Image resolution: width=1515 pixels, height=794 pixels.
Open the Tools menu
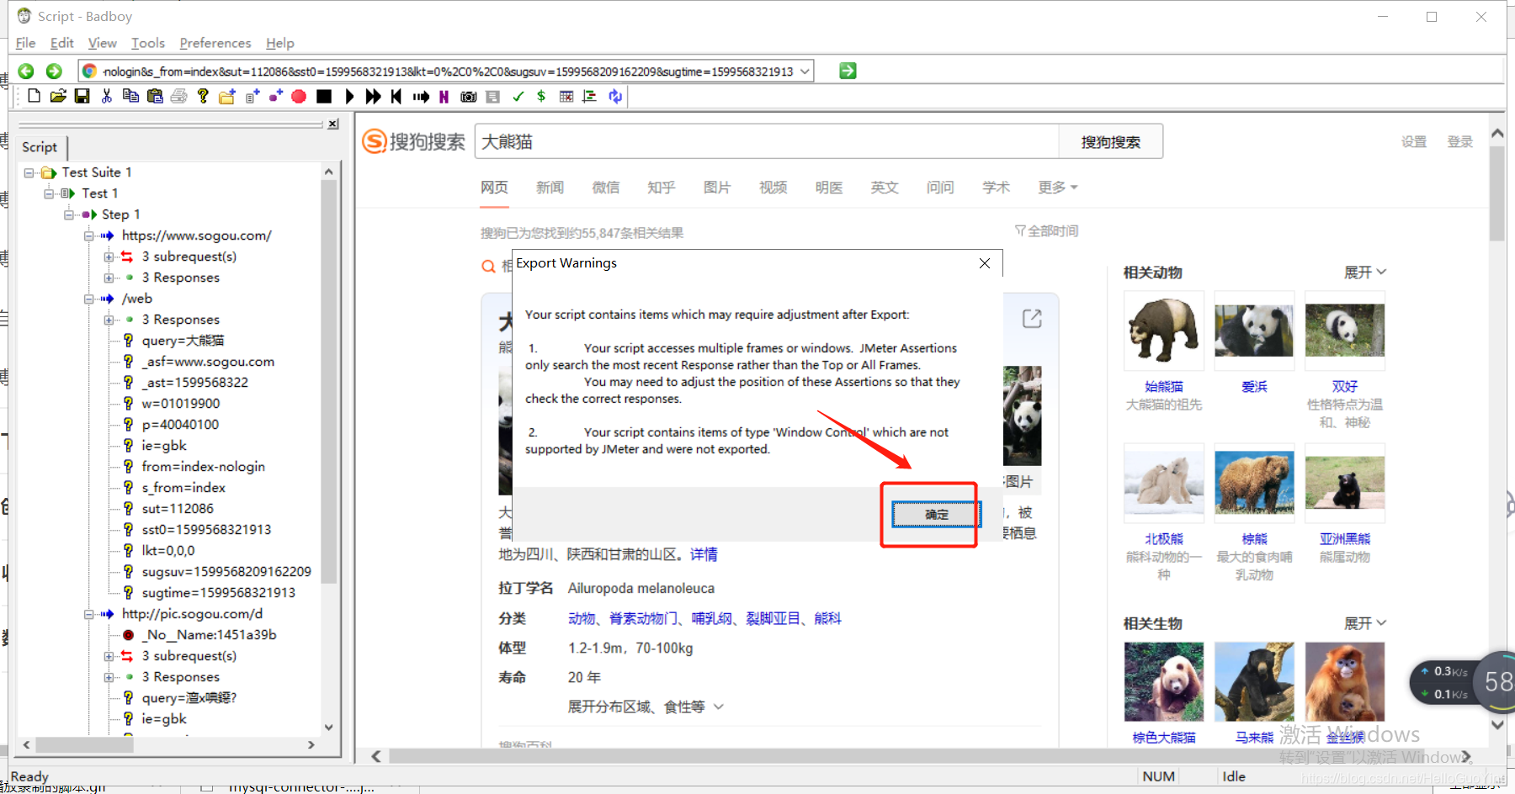tap(147, 43)
